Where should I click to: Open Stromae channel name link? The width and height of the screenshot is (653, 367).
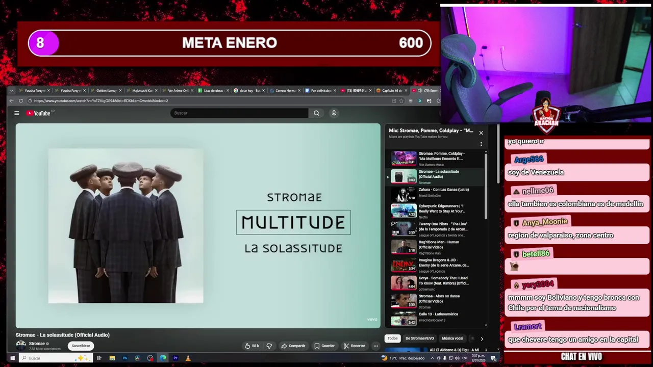37,344
